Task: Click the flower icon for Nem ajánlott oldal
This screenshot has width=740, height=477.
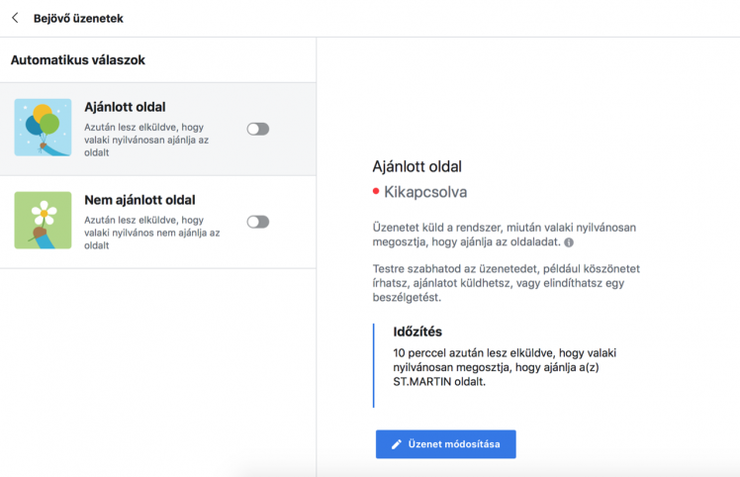Action: pos(43,220)
